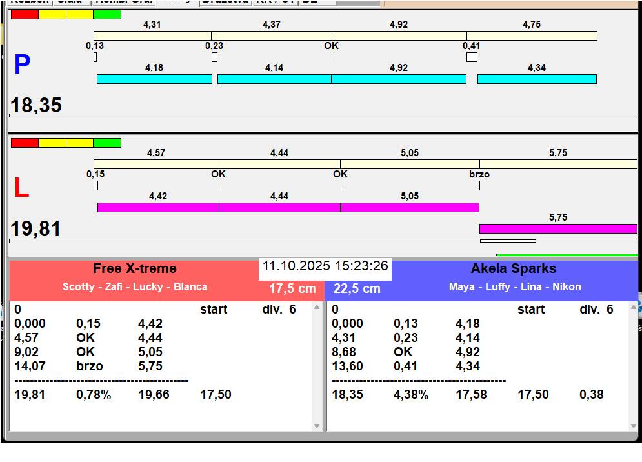642x462 pixels.
Task: Click the green start light in lane L
Action: (x=107, y=143)
